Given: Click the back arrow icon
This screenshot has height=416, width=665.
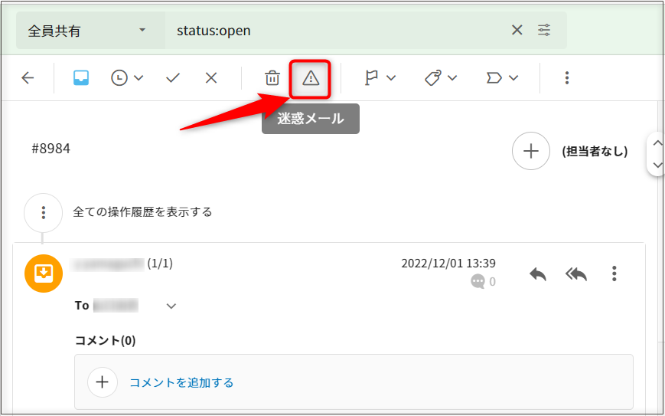Looking at the screenshot, I should (x=28, y=77).
